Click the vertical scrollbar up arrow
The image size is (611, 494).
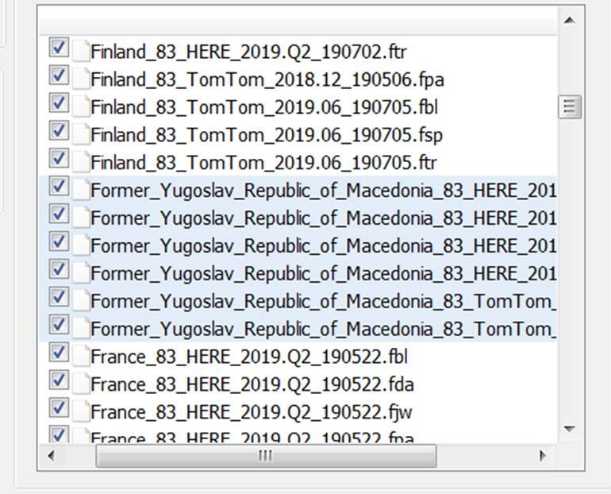coord(568,20)
